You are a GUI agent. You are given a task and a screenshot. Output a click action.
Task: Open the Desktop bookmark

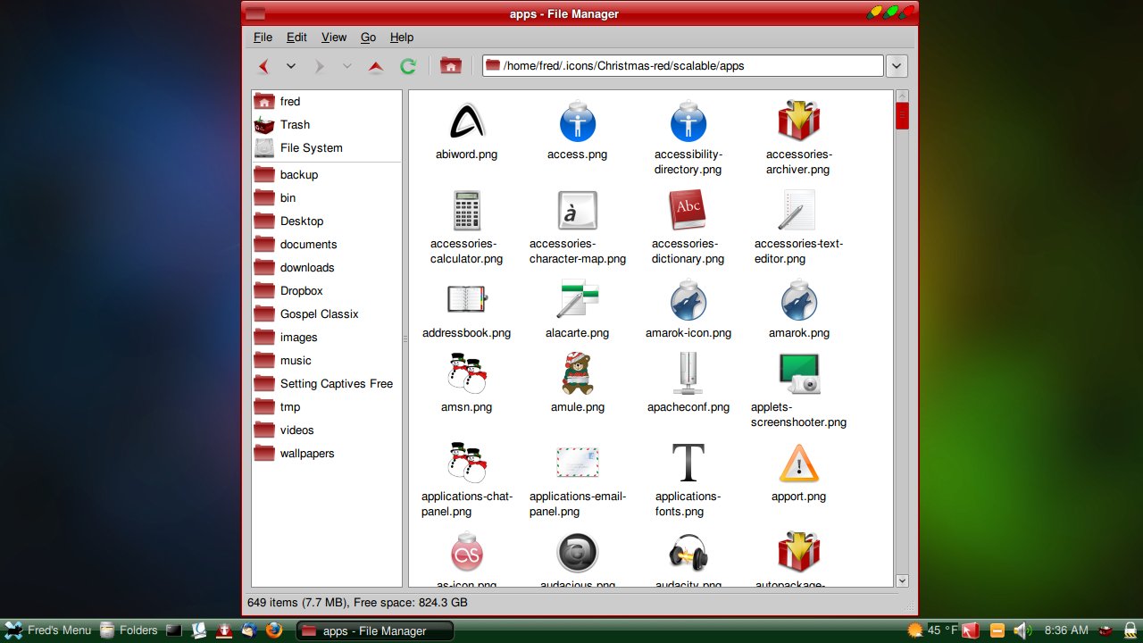pos(327,221)
